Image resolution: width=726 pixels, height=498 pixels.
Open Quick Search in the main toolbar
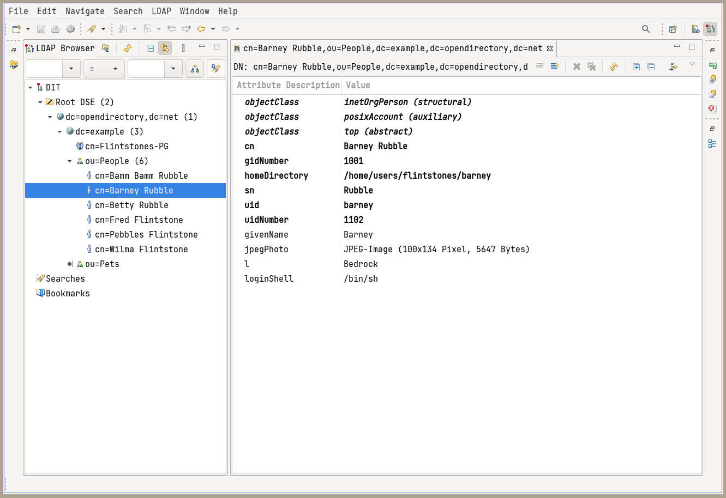pos(646,28)
